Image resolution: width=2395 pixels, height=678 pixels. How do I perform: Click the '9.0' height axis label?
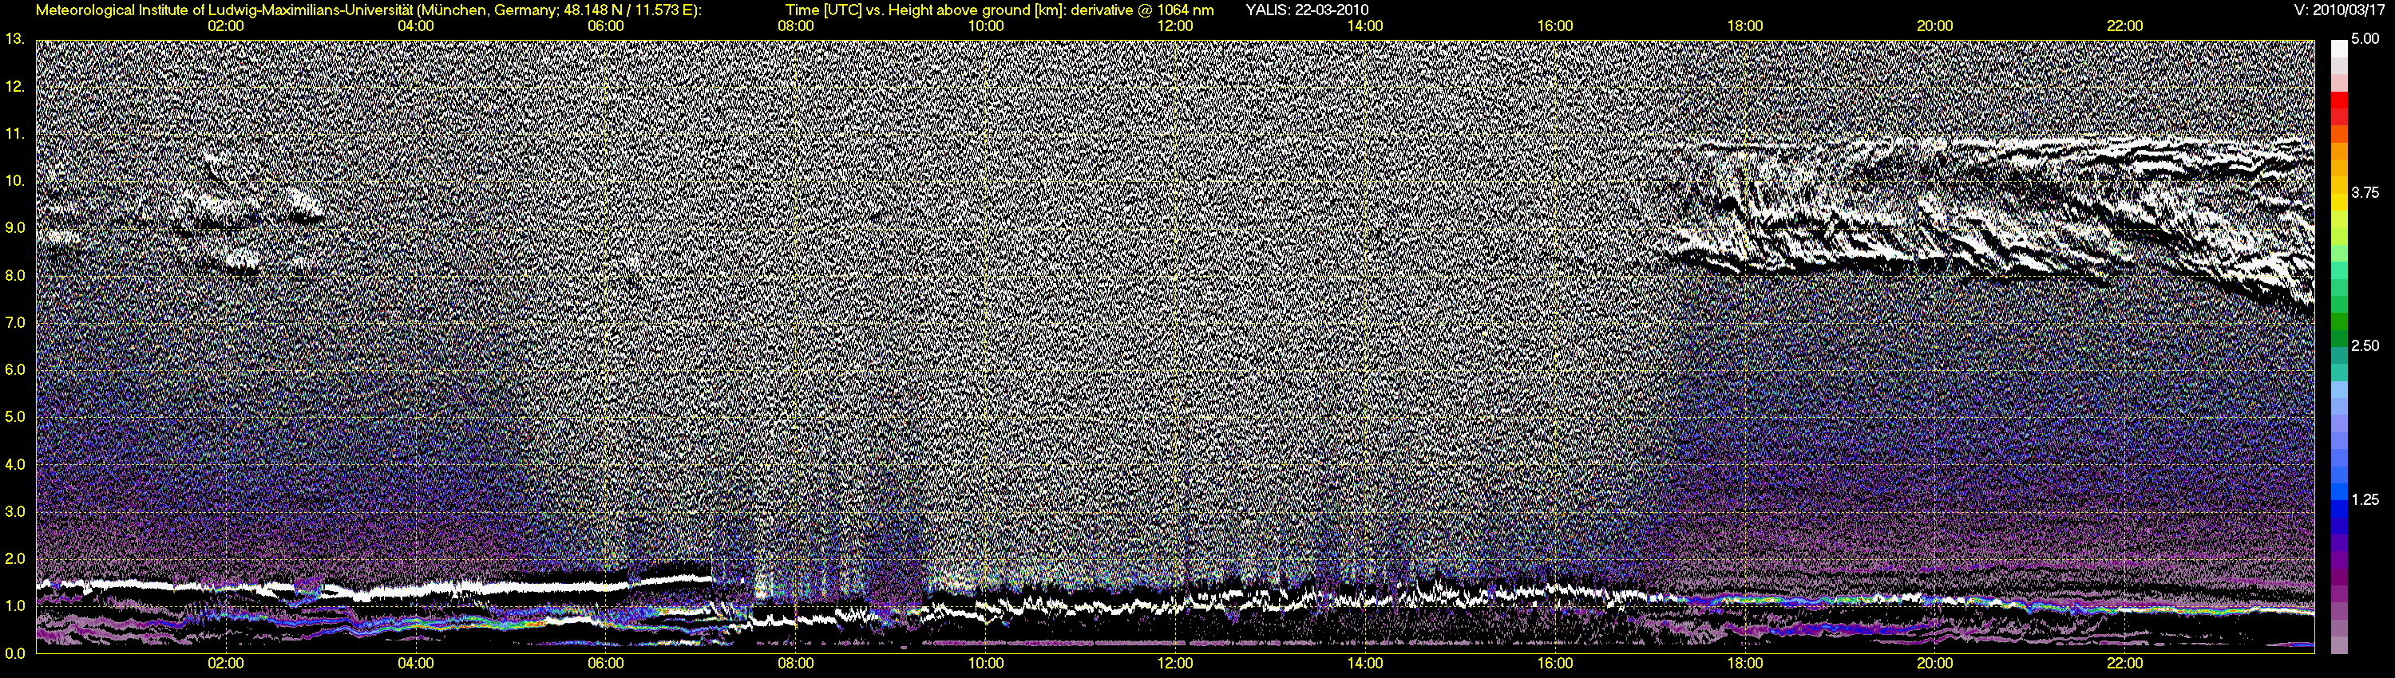[x=16, y=228]
